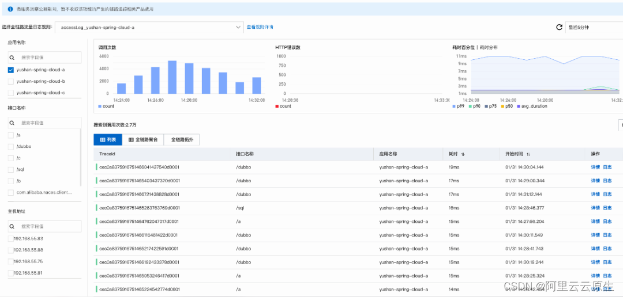Open the 最近5分钟 time range dropdown

[x=594, y=28]
